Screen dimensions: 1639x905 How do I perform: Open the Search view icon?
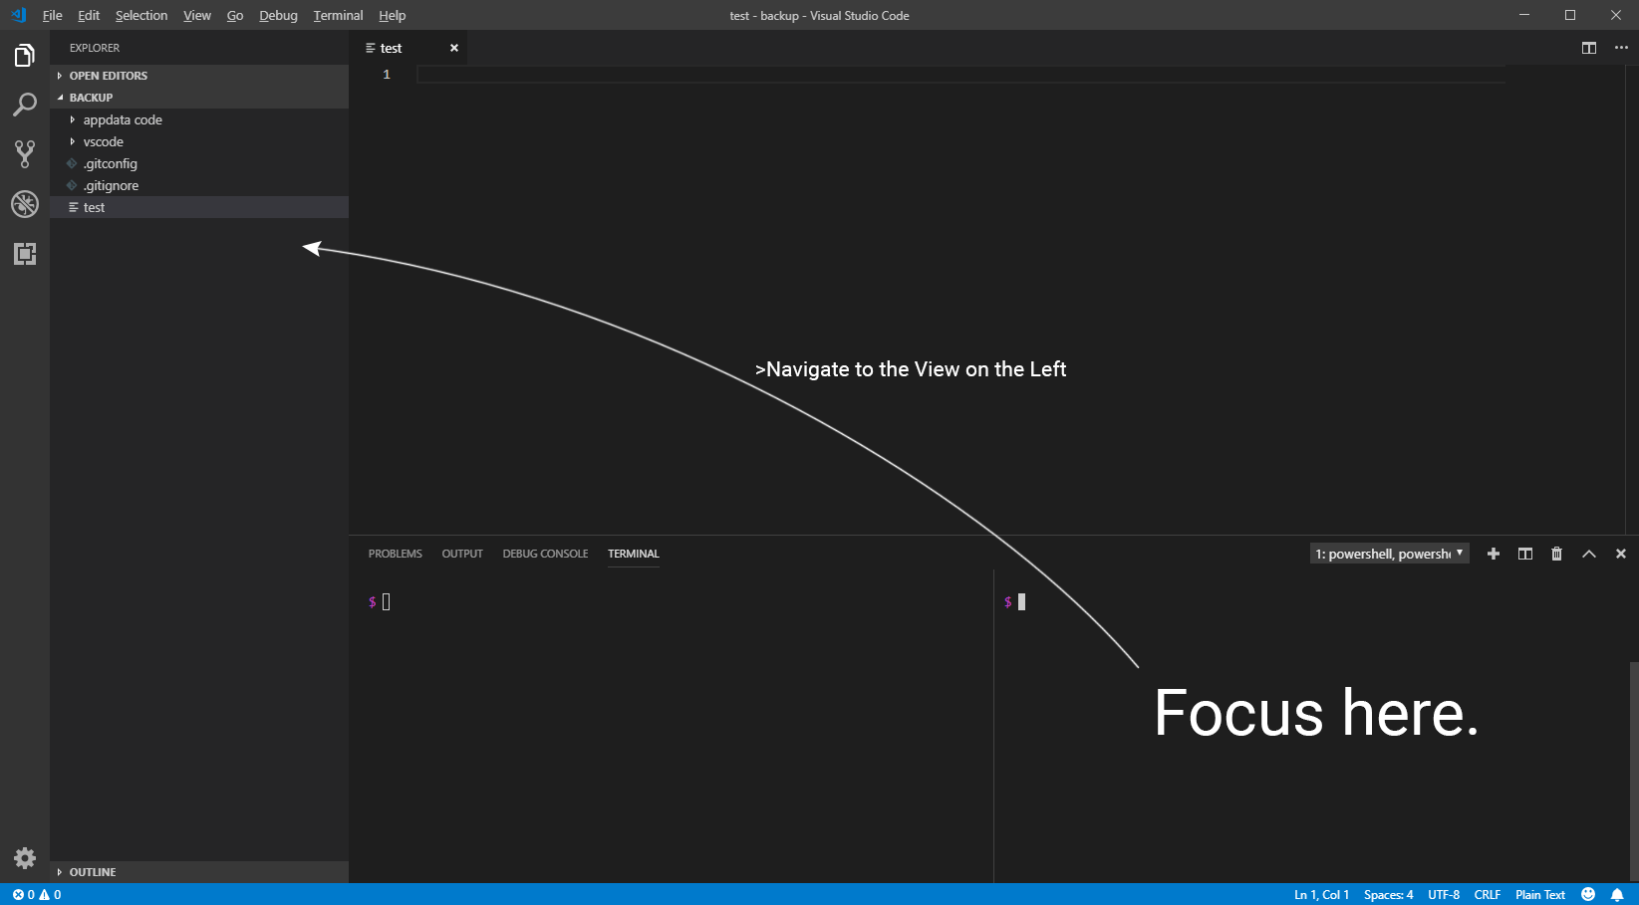click(25, 105)
